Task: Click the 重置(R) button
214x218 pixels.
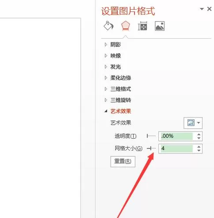Action: (x=123, y=162)
